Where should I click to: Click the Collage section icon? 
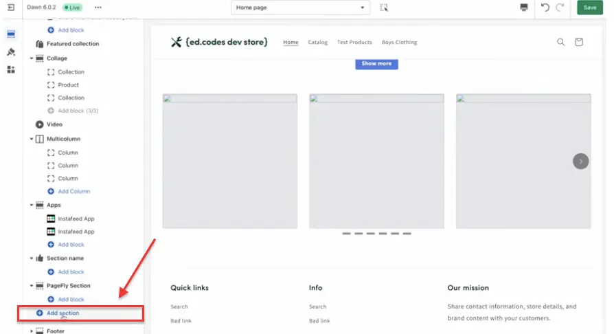[x=40, y=58]
